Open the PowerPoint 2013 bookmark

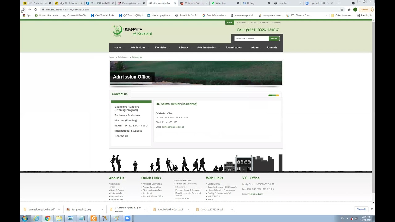coord(187,15)
